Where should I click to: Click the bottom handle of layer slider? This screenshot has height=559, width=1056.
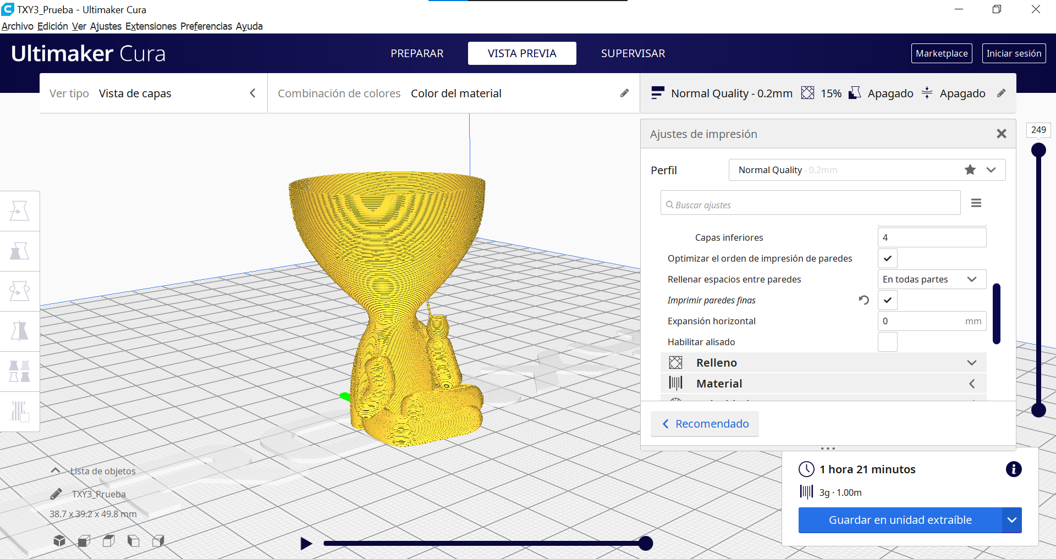pos(1038,409)
